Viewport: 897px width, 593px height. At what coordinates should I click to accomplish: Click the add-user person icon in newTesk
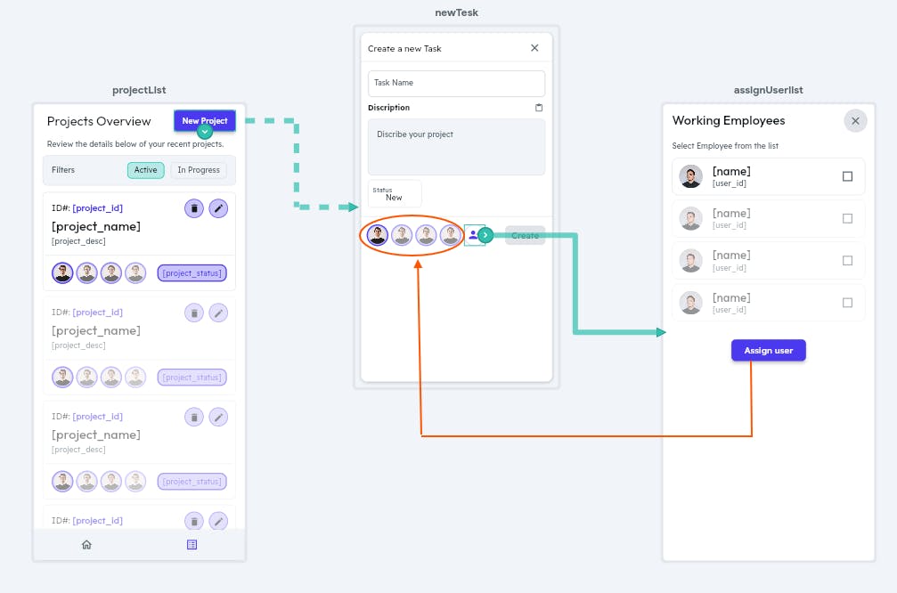pos(473,235)
